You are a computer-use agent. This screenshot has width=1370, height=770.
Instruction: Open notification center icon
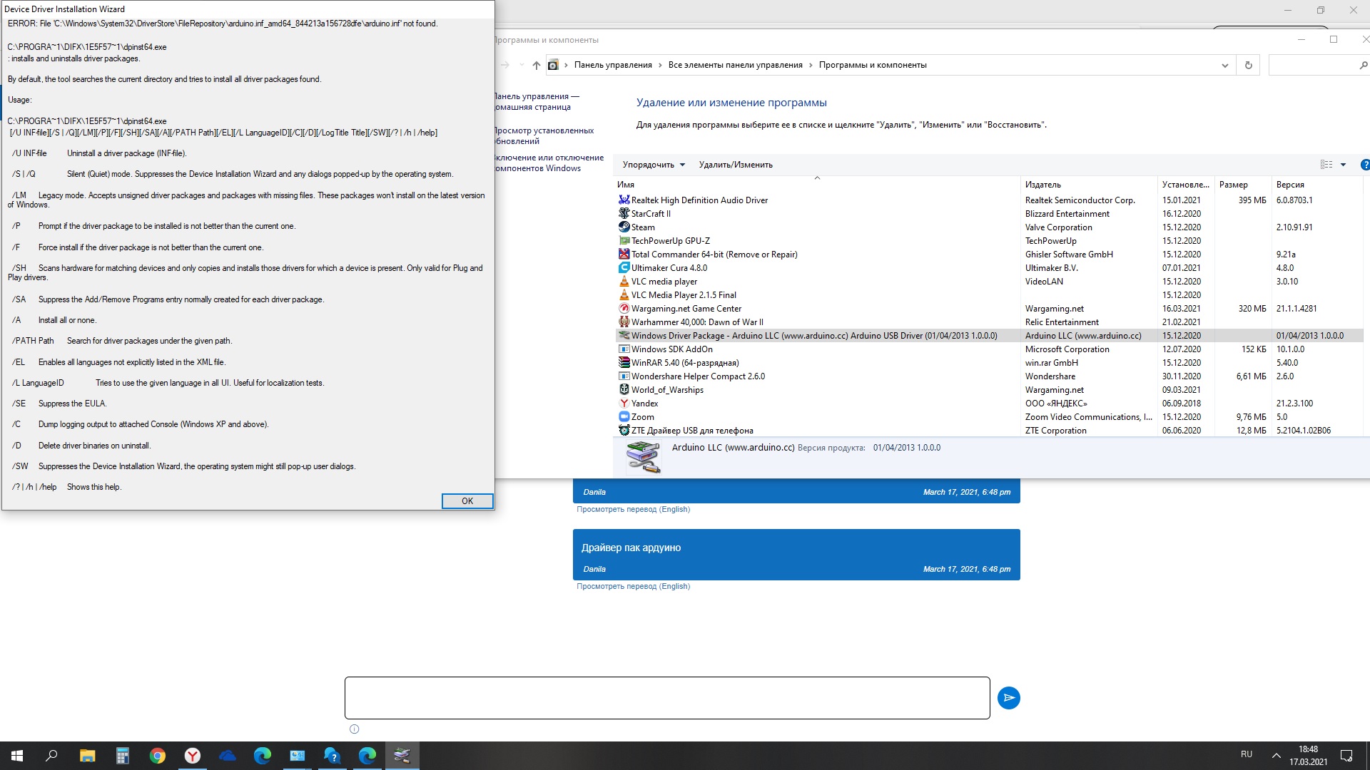1346,756
